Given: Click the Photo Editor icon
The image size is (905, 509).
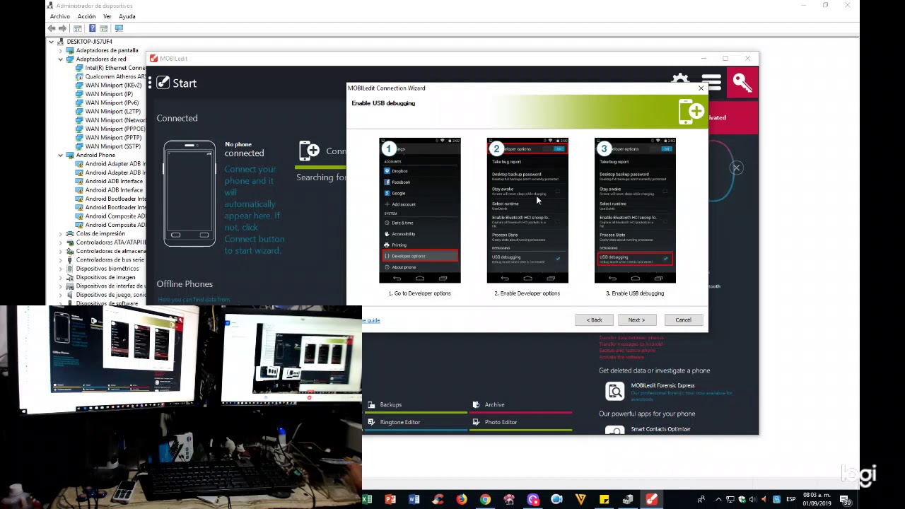Looking at the screenshot, I should coord(477,422).
